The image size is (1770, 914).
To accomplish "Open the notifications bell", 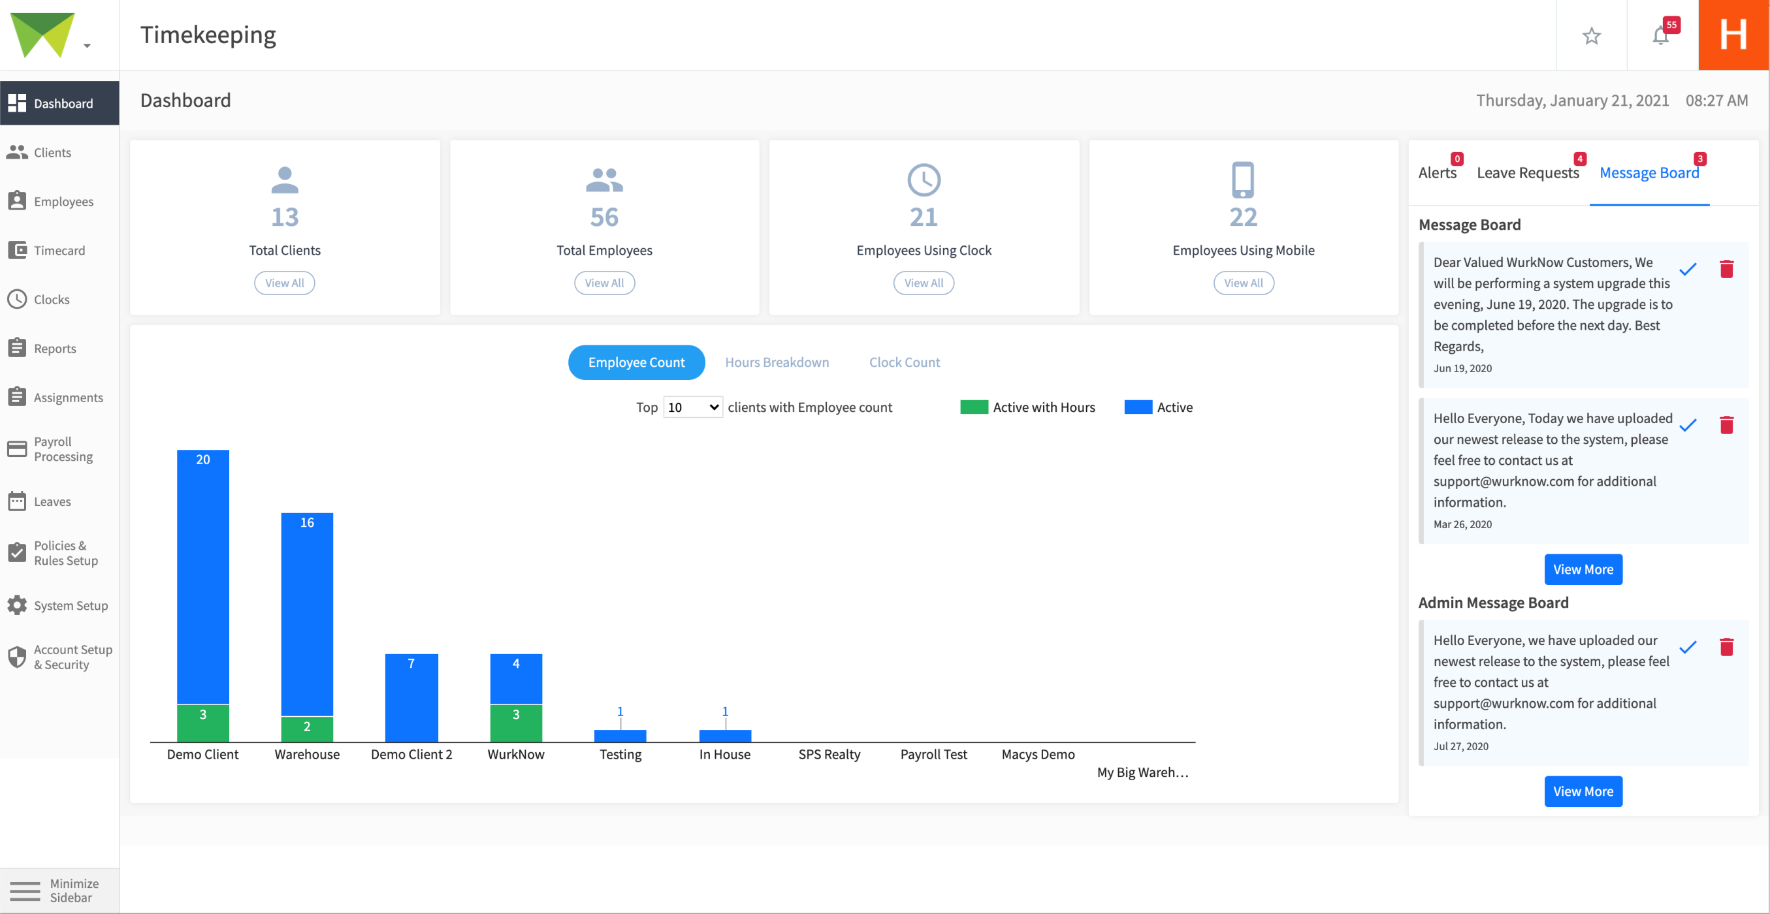I will tap(1661, 36).
